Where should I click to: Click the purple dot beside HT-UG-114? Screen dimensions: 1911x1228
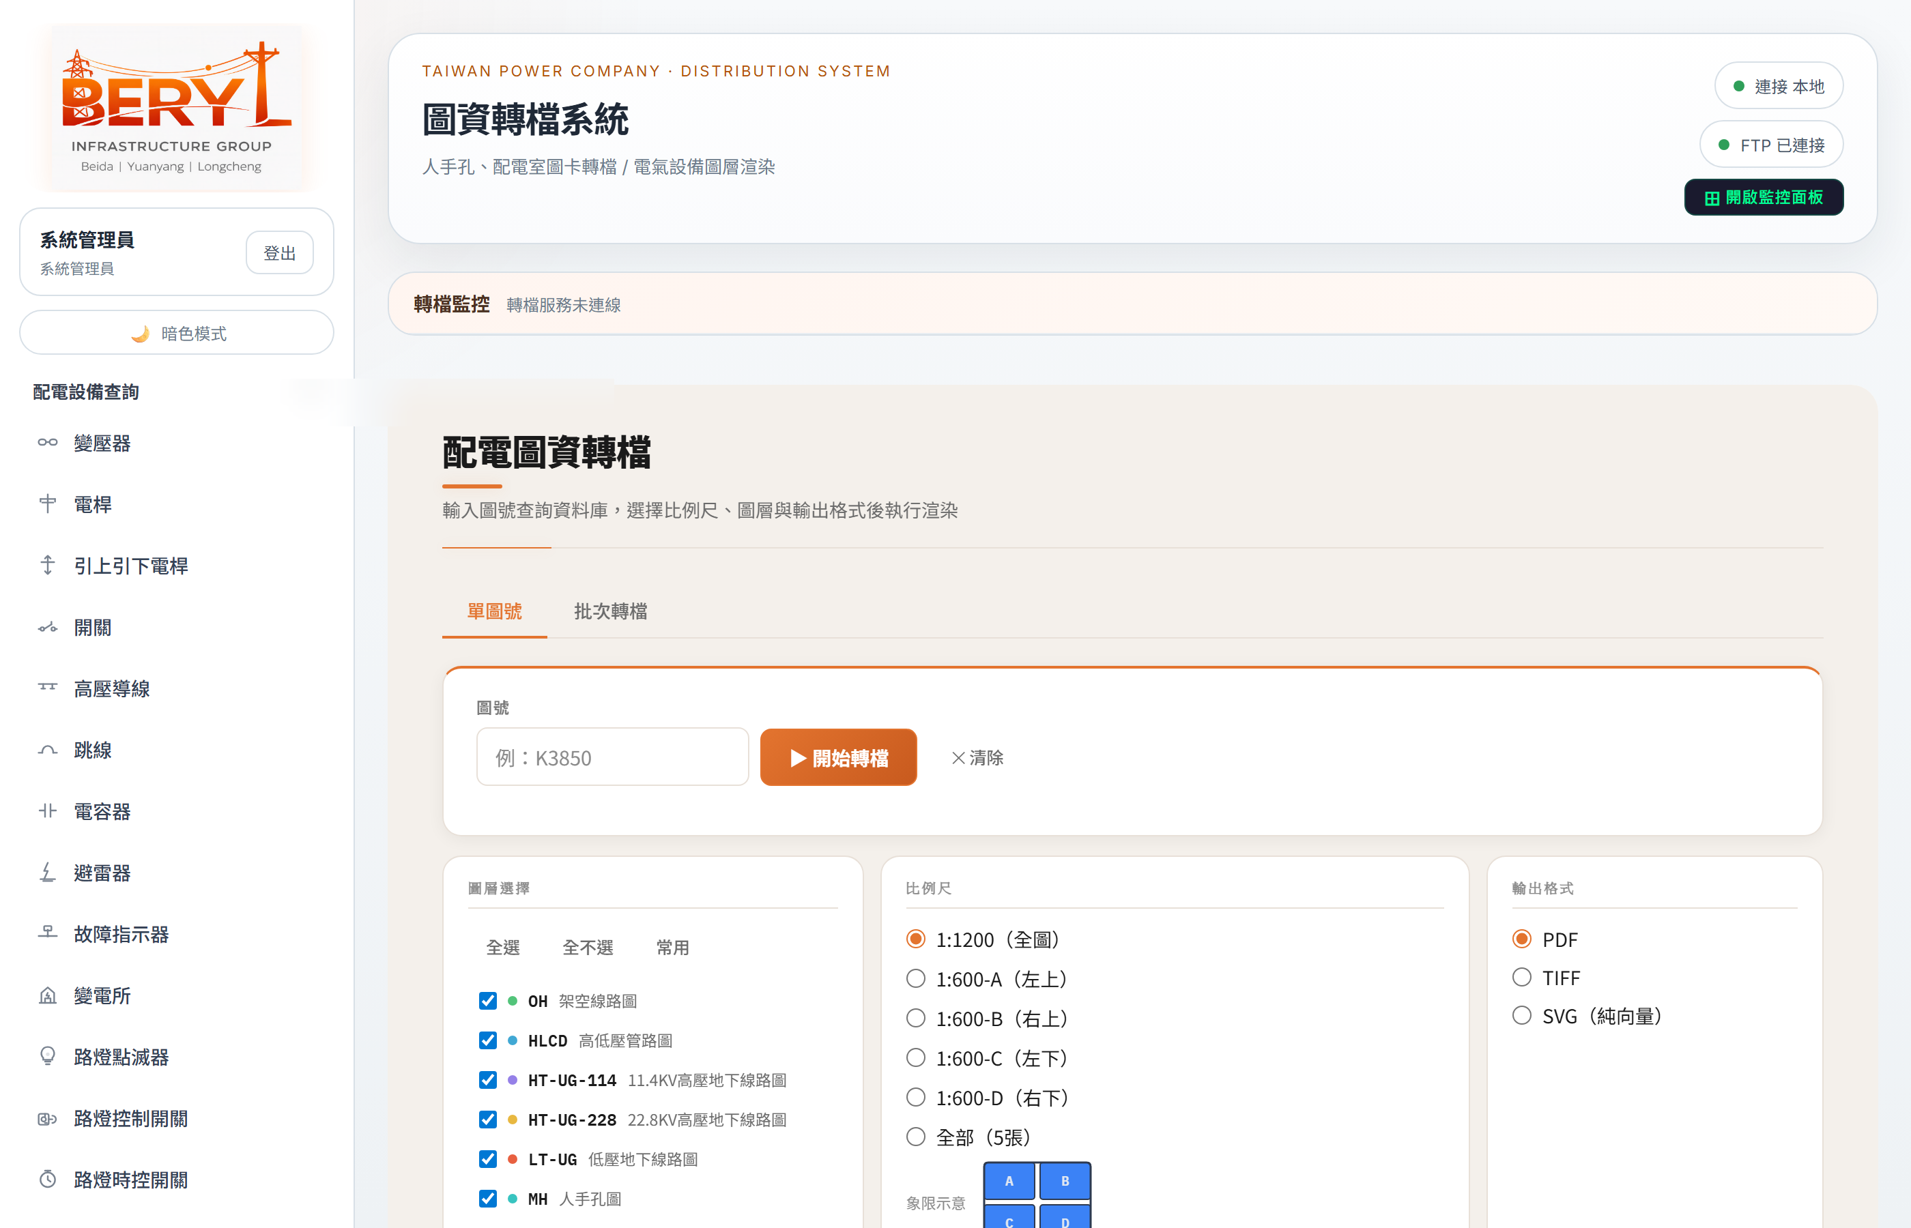tap(513, 1080)
